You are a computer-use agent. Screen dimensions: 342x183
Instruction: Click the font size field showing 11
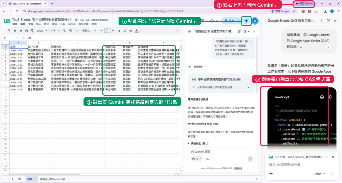[x=107, y=31]
